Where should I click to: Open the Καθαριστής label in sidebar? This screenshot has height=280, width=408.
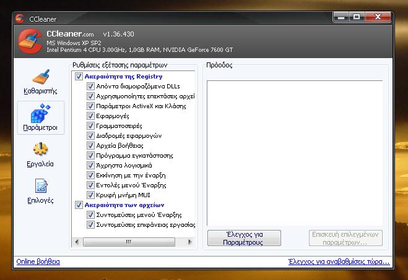tap(40, 91)
